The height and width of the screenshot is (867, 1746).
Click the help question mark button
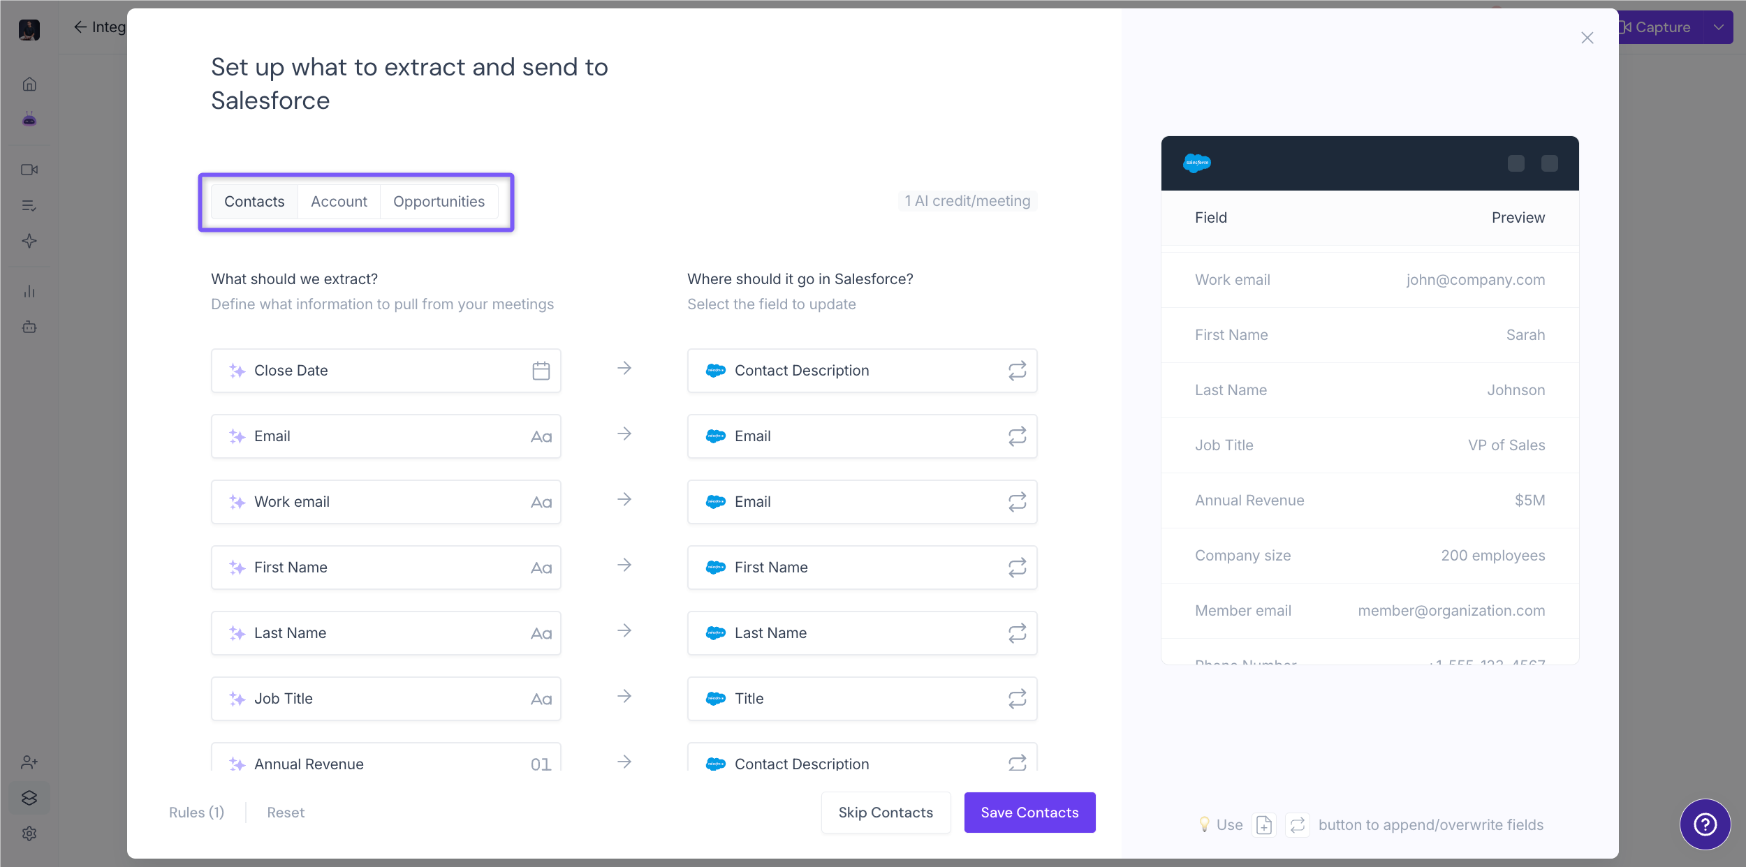pyautogui.click(x=1705, y=824)
